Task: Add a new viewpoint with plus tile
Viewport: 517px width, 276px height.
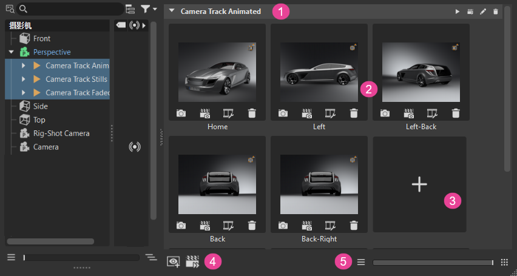Action: [419, 184]
